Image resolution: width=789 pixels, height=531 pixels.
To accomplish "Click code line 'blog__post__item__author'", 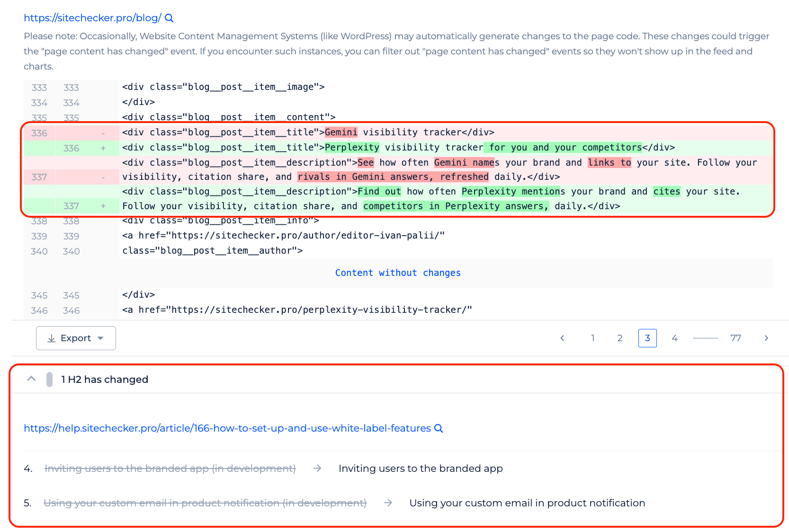I will tap(212, 251).
